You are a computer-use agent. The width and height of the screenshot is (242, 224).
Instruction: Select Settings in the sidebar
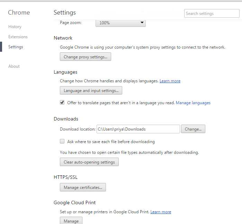click(16, 47)
